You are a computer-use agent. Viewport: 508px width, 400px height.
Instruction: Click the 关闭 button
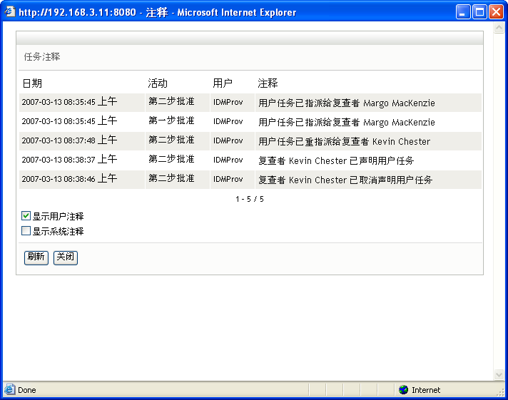click(x=66, y=257)
